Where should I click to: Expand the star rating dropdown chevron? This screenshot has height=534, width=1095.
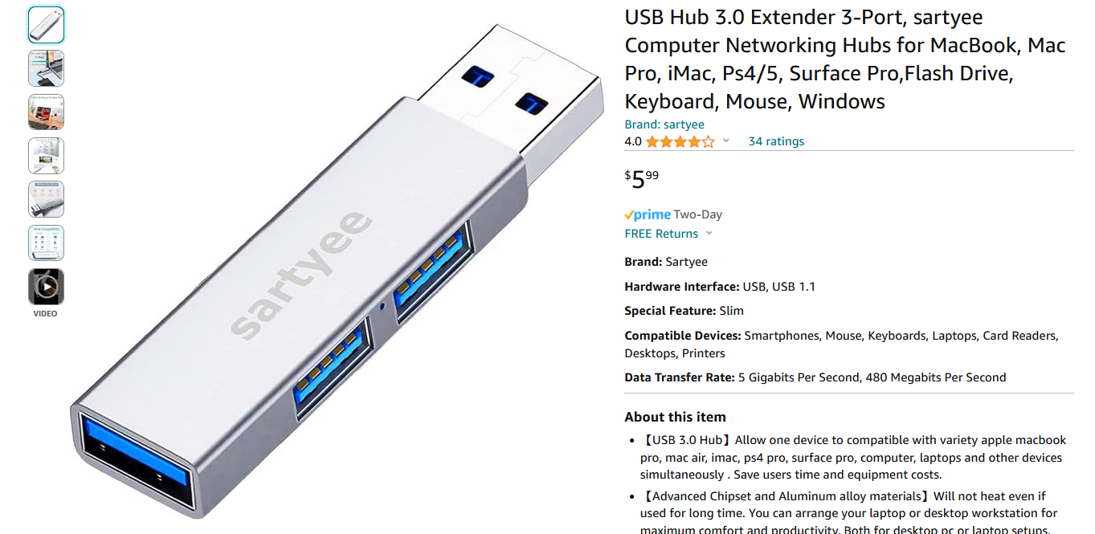pyautogui.click(x=726, y=141)
